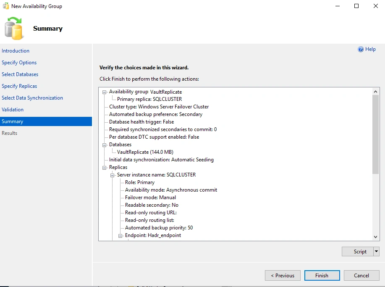Viewport: 385px width, 287px height.
Task: Click Finish to create availability group
Action: [322, 276]
